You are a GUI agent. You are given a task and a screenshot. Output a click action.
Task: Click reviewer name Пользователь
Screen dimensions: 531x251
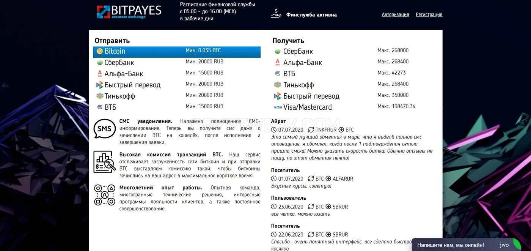288,198
